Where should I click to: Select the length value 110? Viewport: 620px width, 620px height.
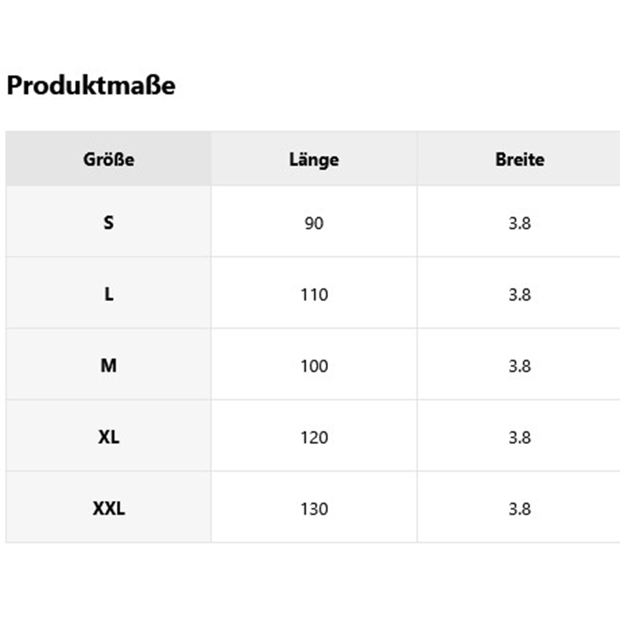pyautogui.click(x=314, y=295)
